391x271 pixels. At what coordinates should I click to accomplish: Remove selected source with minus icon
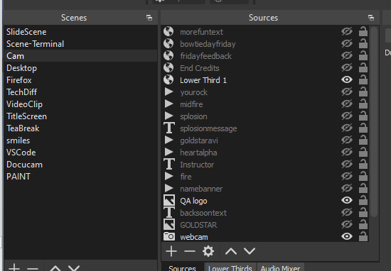(x=190, y=251)
